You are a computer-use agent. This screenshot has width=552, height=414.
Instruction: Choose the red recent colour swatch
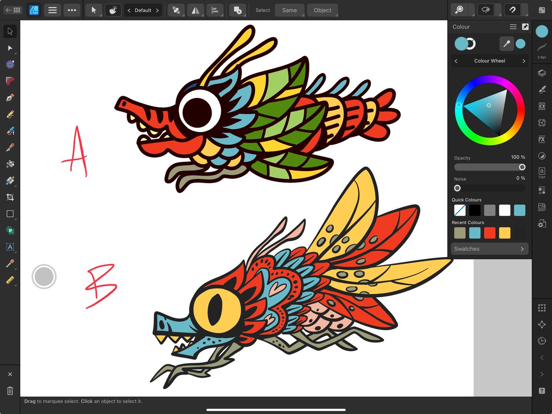(490, 233)
